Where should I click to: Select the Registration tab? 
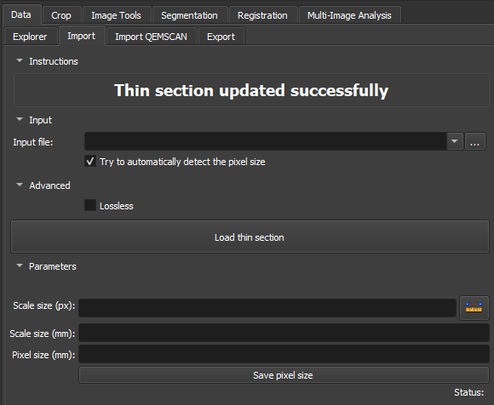pyautogui.click(x=262, y=15)
